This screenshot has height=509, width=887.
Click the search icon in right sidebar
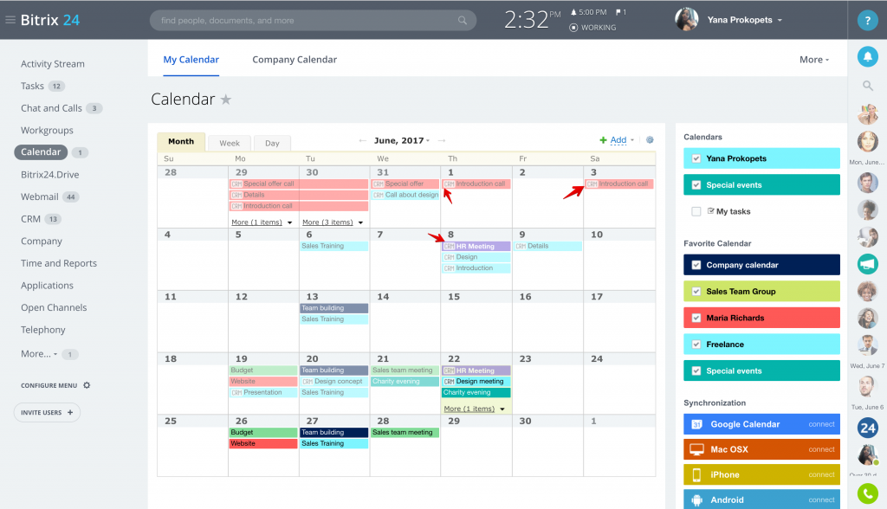[867, 86]
